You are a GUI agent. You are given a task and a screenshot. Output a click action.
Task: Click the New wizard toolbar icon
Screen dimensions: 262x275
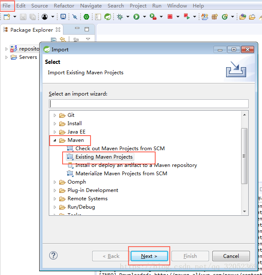click(x=7, y=17)
